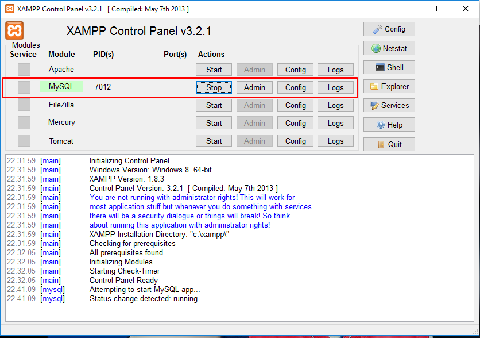
Task: Minimize the XAMPP window
Action: [413, 9]
